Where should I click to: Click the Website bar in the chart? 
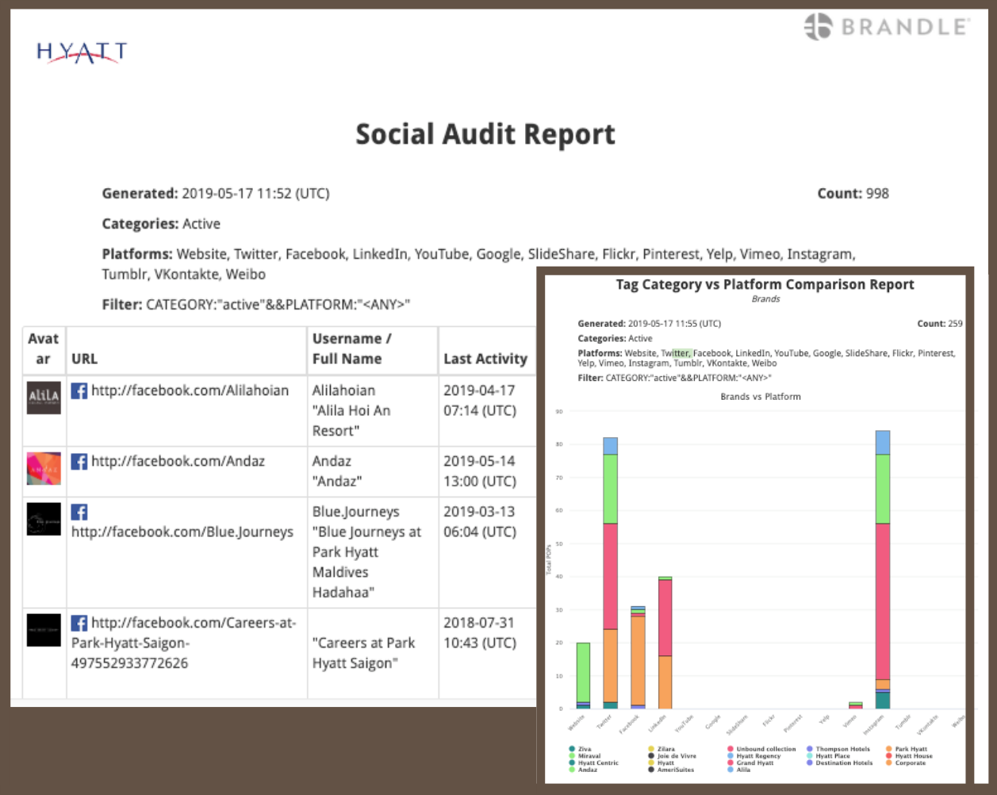pos(583,675)
